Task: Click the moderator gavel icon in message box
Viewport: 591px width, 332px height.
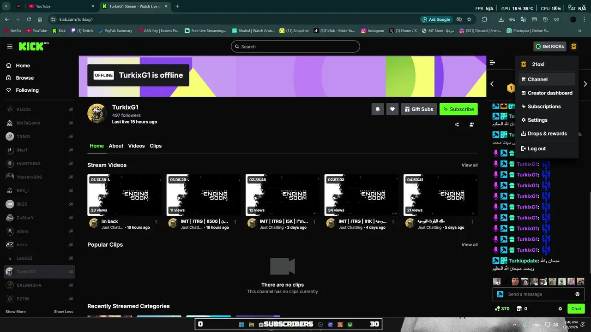Action: pyautogui.click(x=500, y=294)
